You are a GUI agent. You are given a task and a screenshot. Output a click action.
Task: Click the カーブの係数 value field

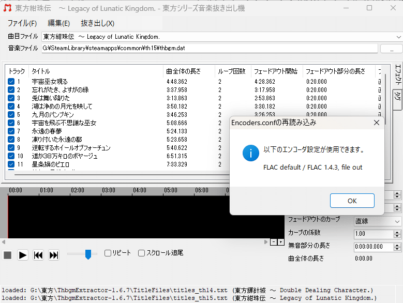(374, 234)
